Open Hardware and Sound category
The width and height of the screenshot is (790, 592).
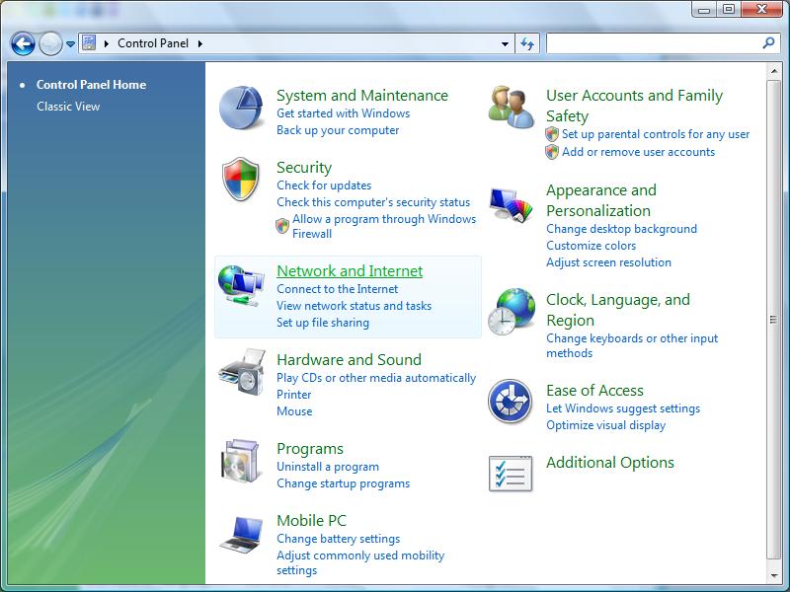350,359
